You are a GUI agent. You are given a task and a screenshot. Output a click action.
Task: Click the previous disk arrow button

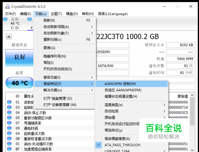point(9,37)
